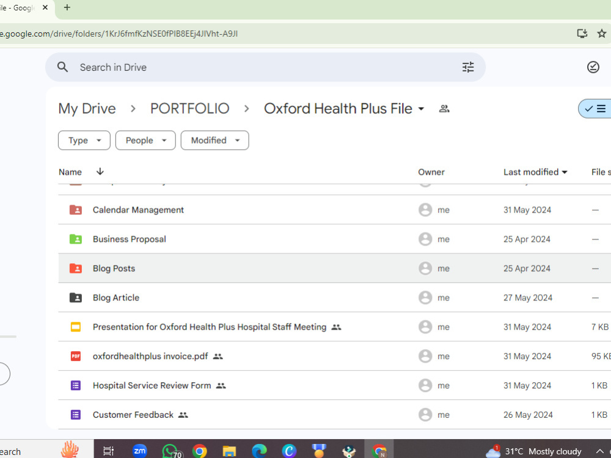Select the Business Proposal folder name

[x=130, y=239]
